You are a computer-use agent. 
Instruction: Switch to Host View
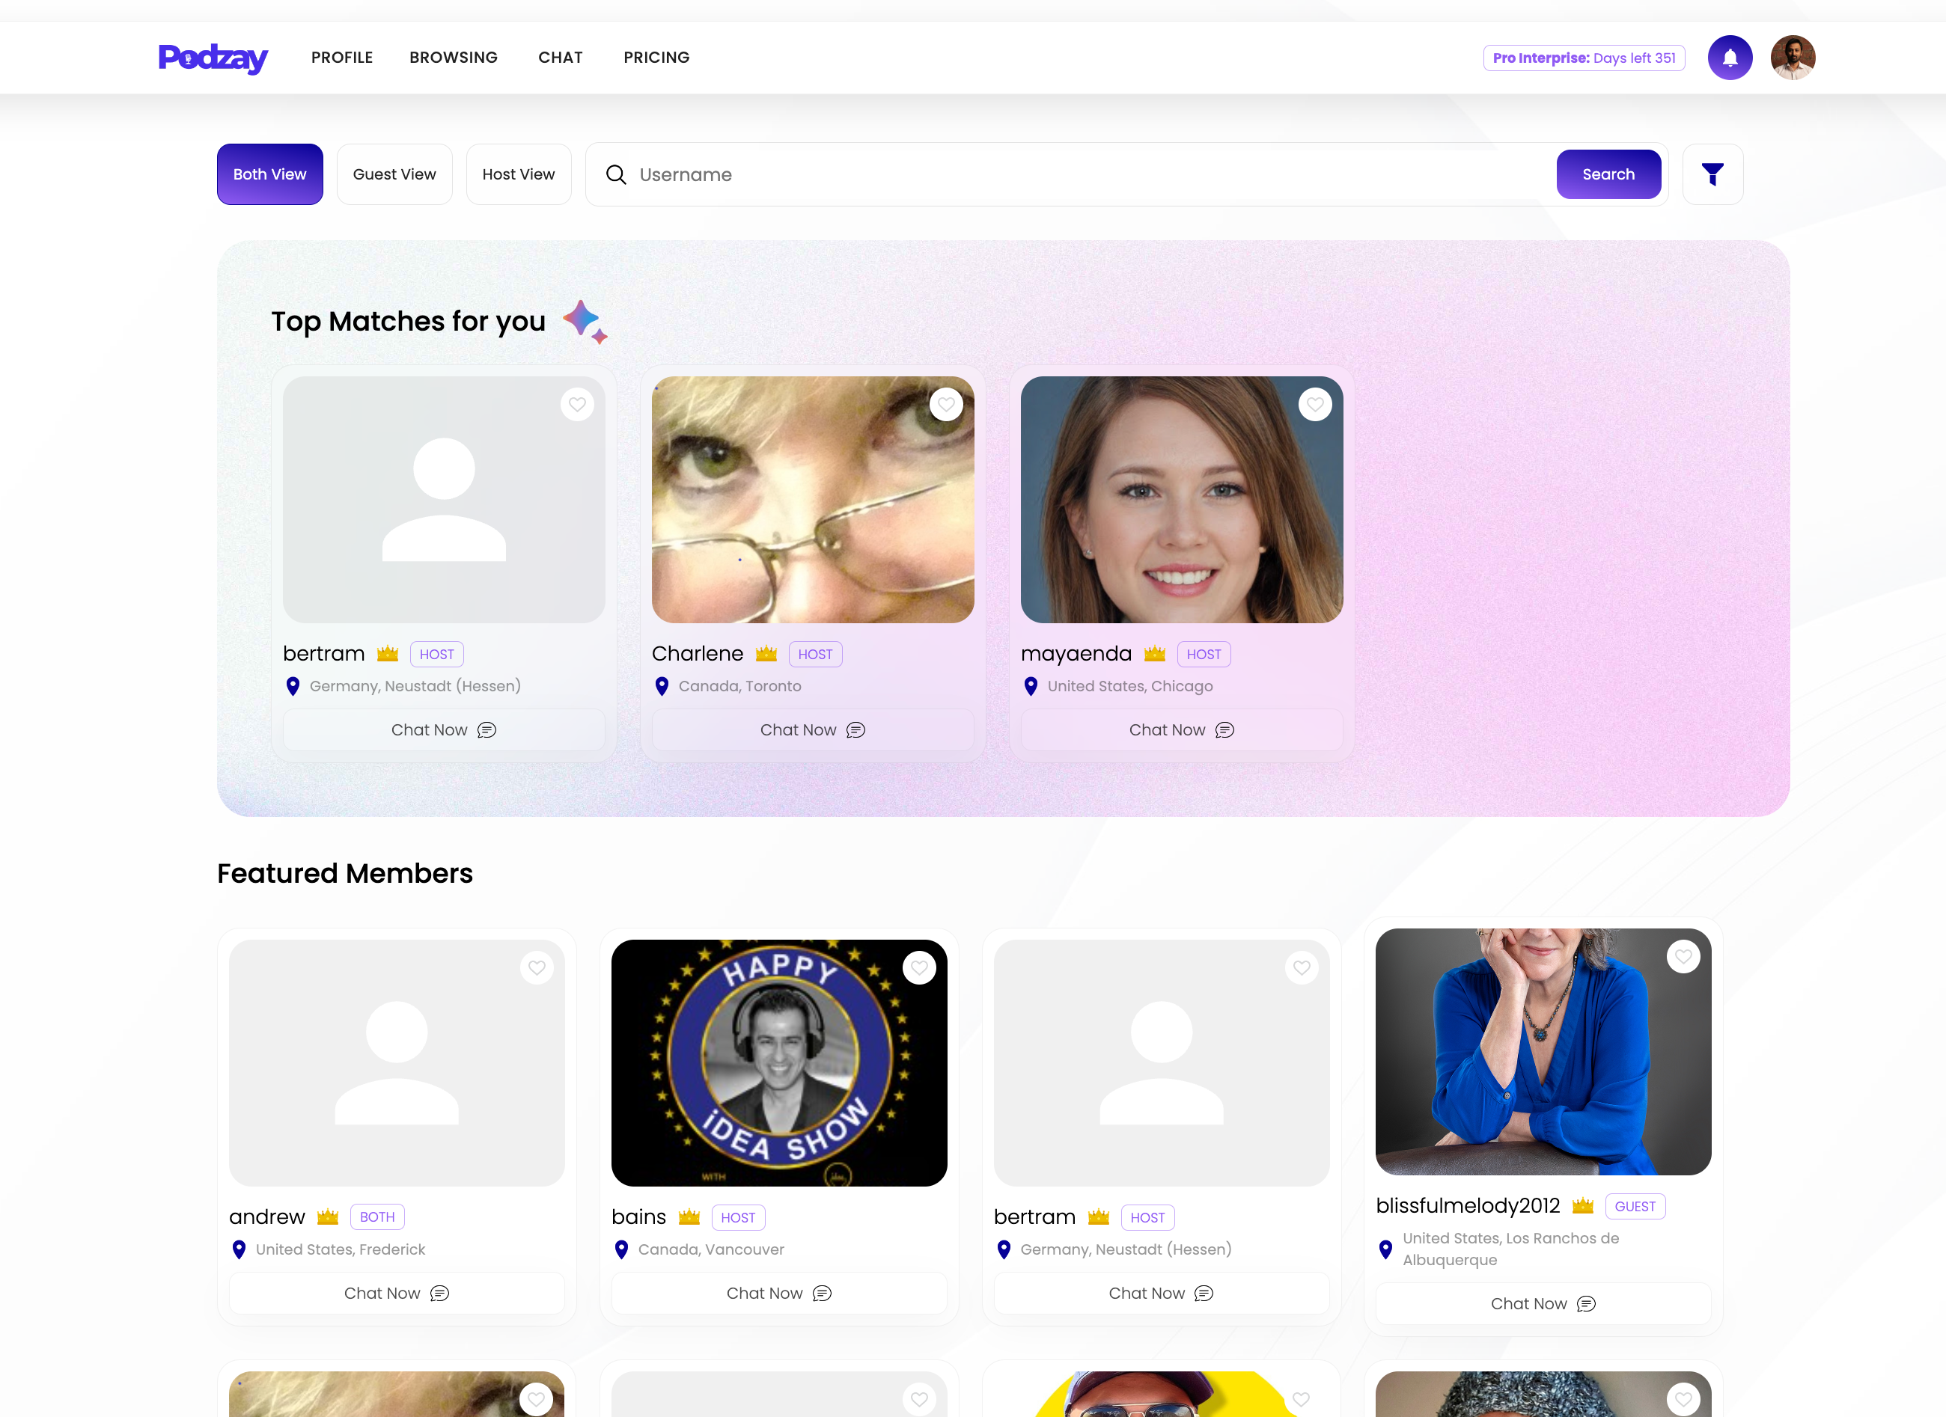(518, 174)
